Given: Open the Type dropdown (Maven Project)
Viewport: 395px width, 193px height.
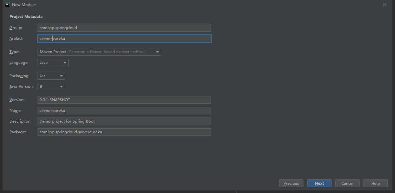Looking at the screenshot, I should point(99,52).
